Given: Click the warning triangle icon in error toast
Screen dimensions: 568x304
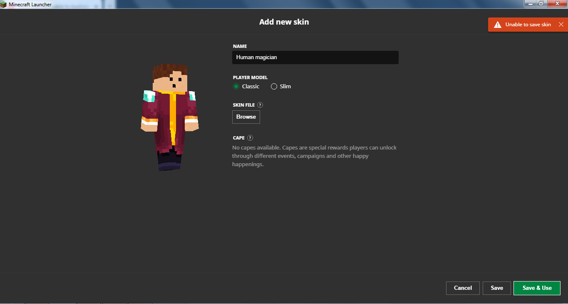Looking at the screenshot, I should 497,25.
